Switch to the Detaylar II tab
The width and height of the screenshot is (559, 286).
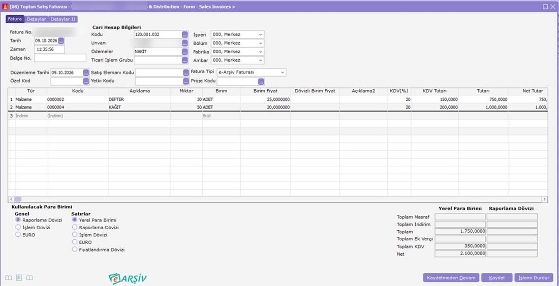tap(63, 19)
